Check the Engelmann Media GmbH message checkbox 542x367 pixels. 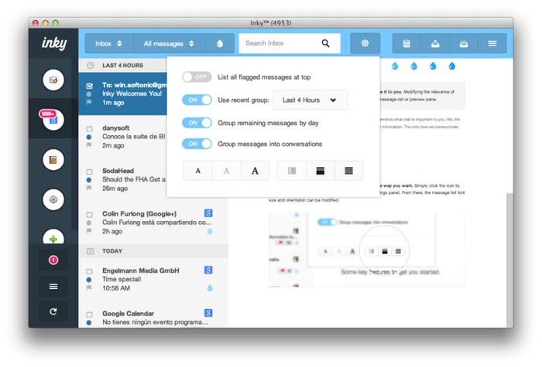point(89,271)
